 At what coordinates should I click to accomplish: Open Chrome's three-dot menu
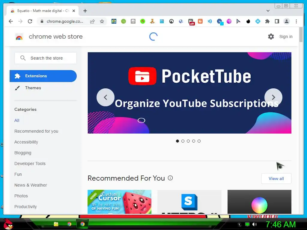[x=296, y=21]
